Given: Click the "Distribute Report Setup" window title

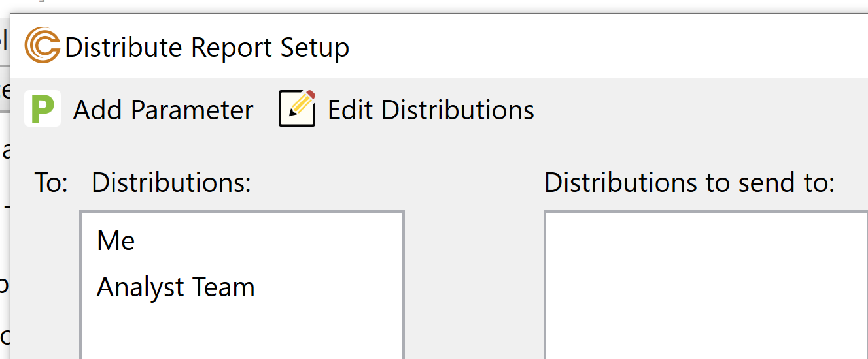Looking at the screenshot, I should click(207, 48).
